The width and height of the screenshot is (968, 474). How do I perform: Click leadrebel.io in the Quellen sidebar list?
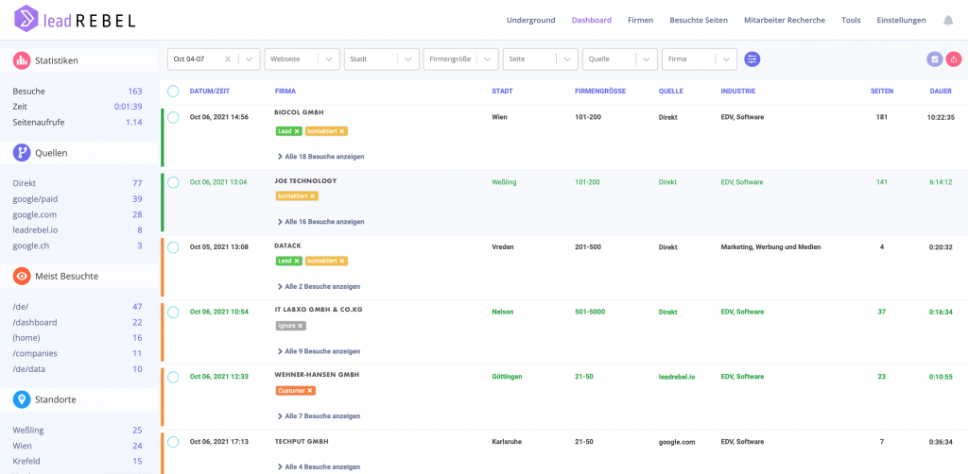click(x=35, y=229)
